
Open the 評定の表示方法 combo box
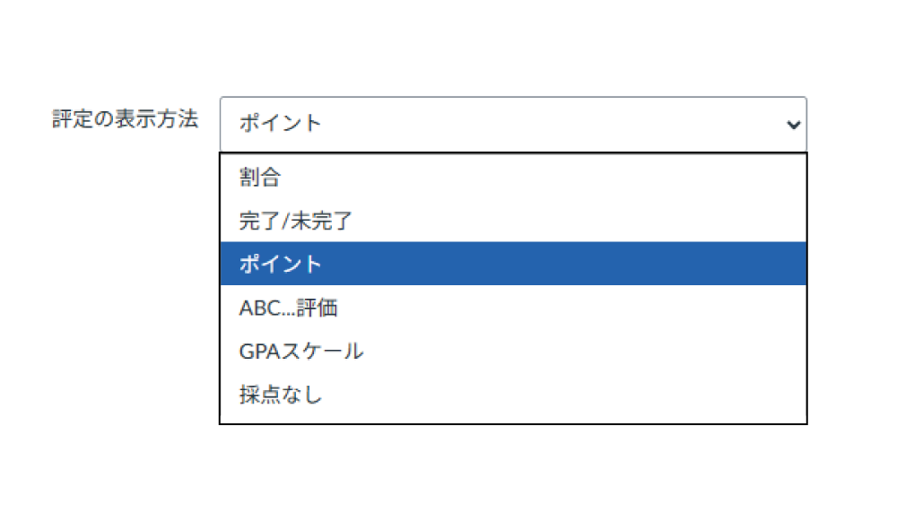(x=512, y=125)
